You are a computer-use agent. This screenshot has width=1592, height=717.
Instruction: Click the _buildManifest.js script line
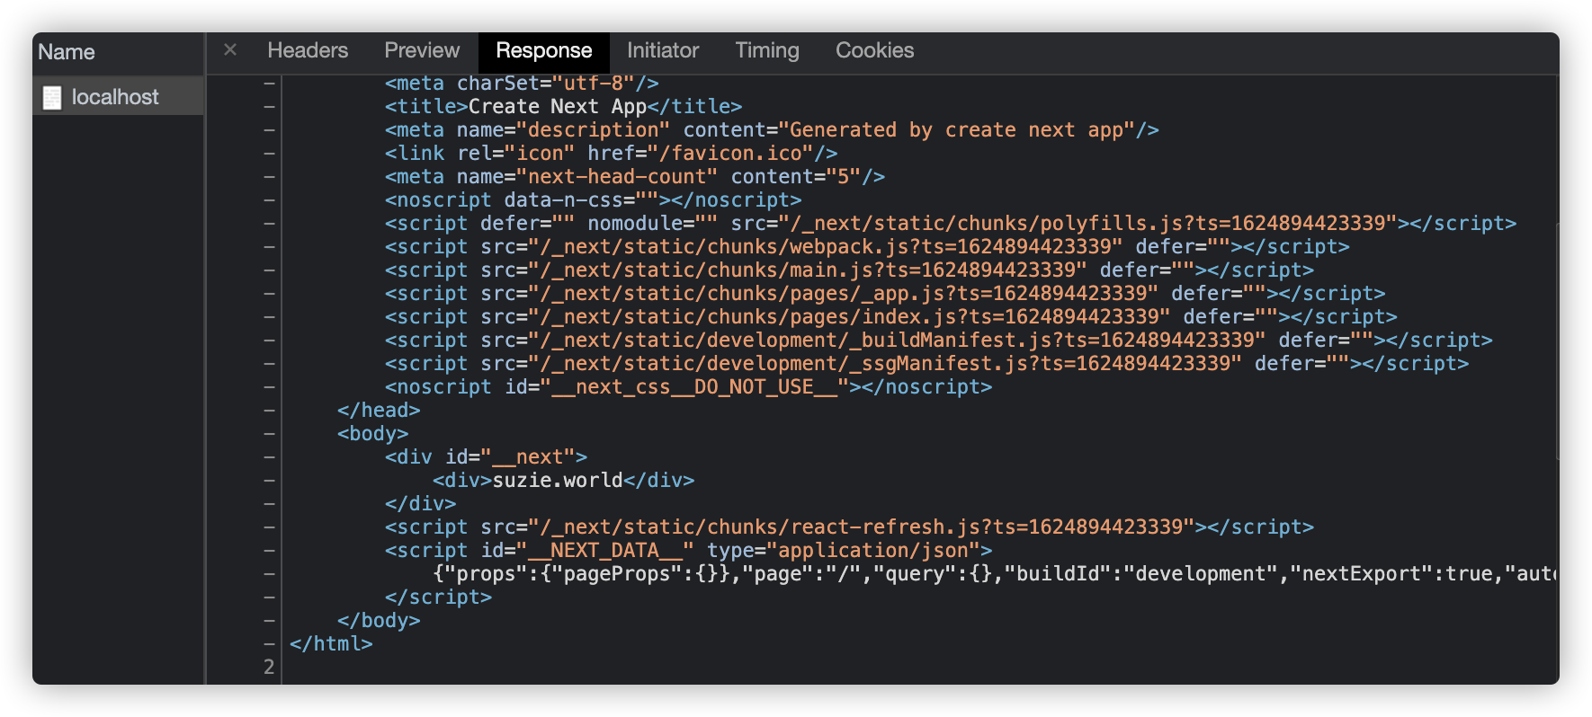pyautogui.click(x=939, y=341)
